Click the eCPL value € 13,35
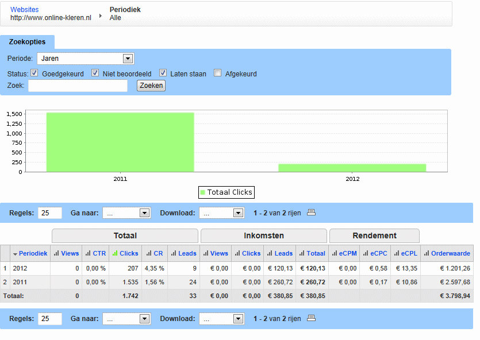Image resolution: width=480 pixels, height=340 pixels. [x=406, y=268]
